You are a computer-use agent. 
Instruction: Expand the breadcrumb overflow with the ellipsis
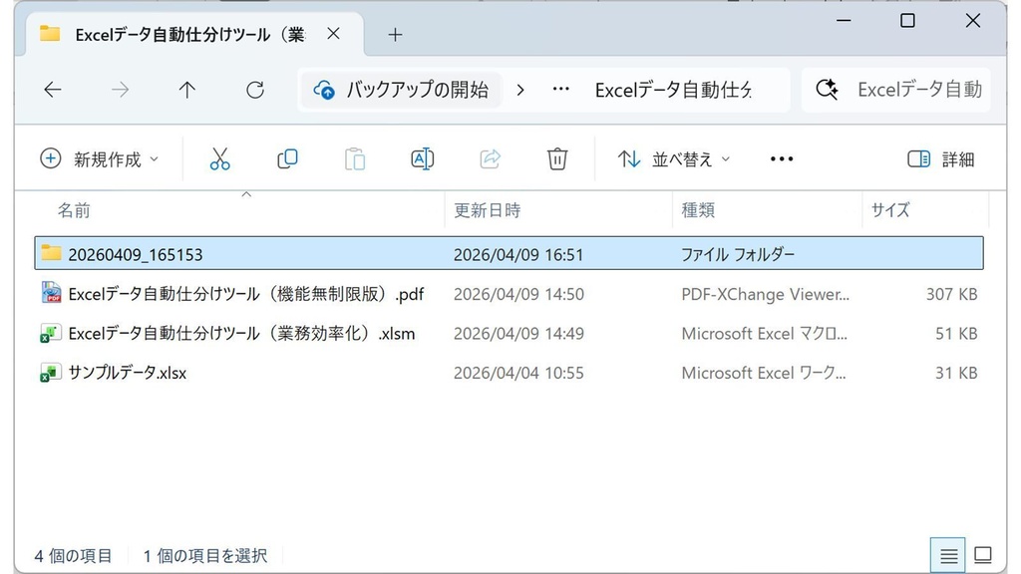pyautogui.click(x=560, y=90)
